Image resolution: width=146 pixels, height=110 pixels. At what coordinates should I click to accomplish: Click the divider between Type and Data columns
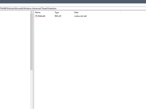pyautogui.click(x=73, y=12)
